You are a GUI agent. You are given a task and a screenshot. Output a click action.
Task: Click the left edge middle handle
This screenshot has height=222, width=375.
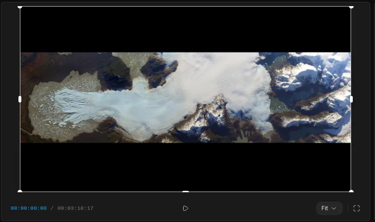(x=20, y=99)
